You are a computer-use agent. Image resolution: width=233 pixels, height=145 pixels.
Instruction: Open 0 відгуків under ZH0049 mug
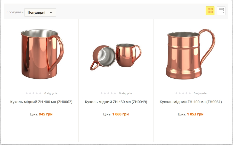[x=125, y=94]
